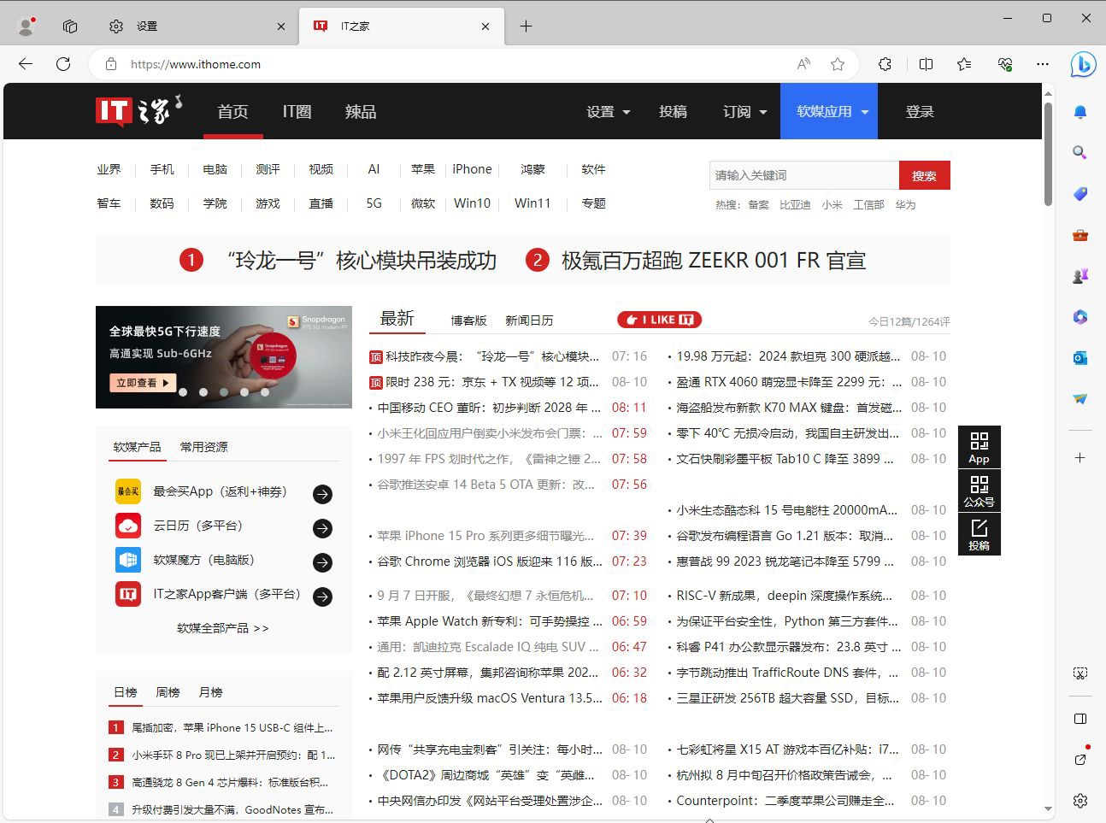Screen dimensions: 1106x823
Task: Open the tools briefcase icon in sidebar
Action: tap(1080, 235)
